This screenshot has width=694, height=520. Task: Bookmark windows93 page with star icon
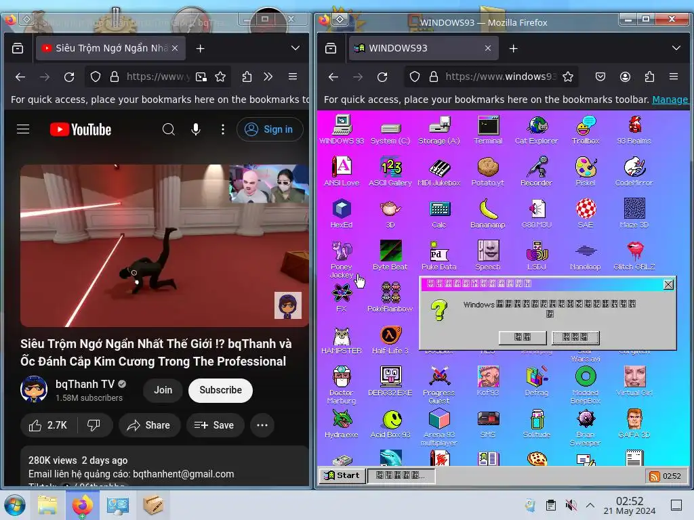[x=568, y=77]
